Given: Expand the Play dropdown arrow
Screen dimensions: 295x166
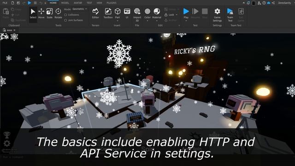Looking at the screenshot, I should click(186, 21).
